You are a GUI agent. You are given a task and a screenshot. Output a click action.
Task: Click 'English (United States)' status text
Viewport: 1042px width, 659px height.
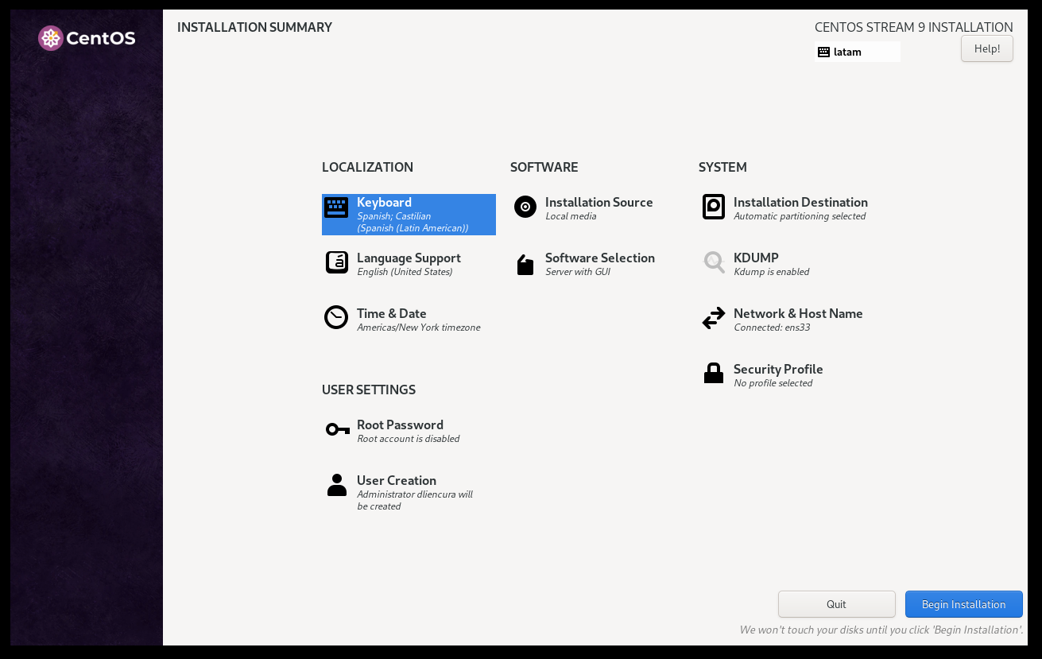tap(405, 272)
